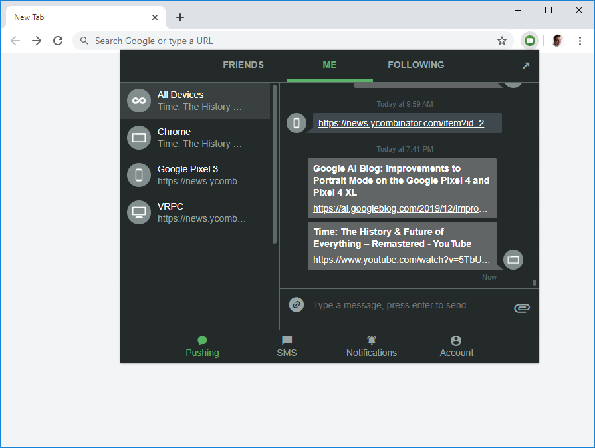Click the message thread scrollbar thumb
Image resolution: width=595 pixels, height=448 pixels.
tap(535, 282)
